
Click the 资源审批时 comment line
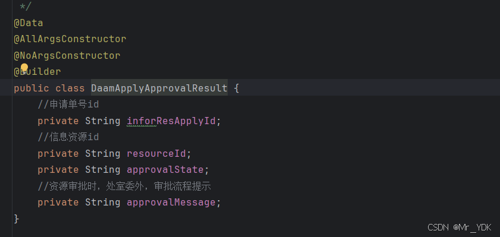(124, 186)
